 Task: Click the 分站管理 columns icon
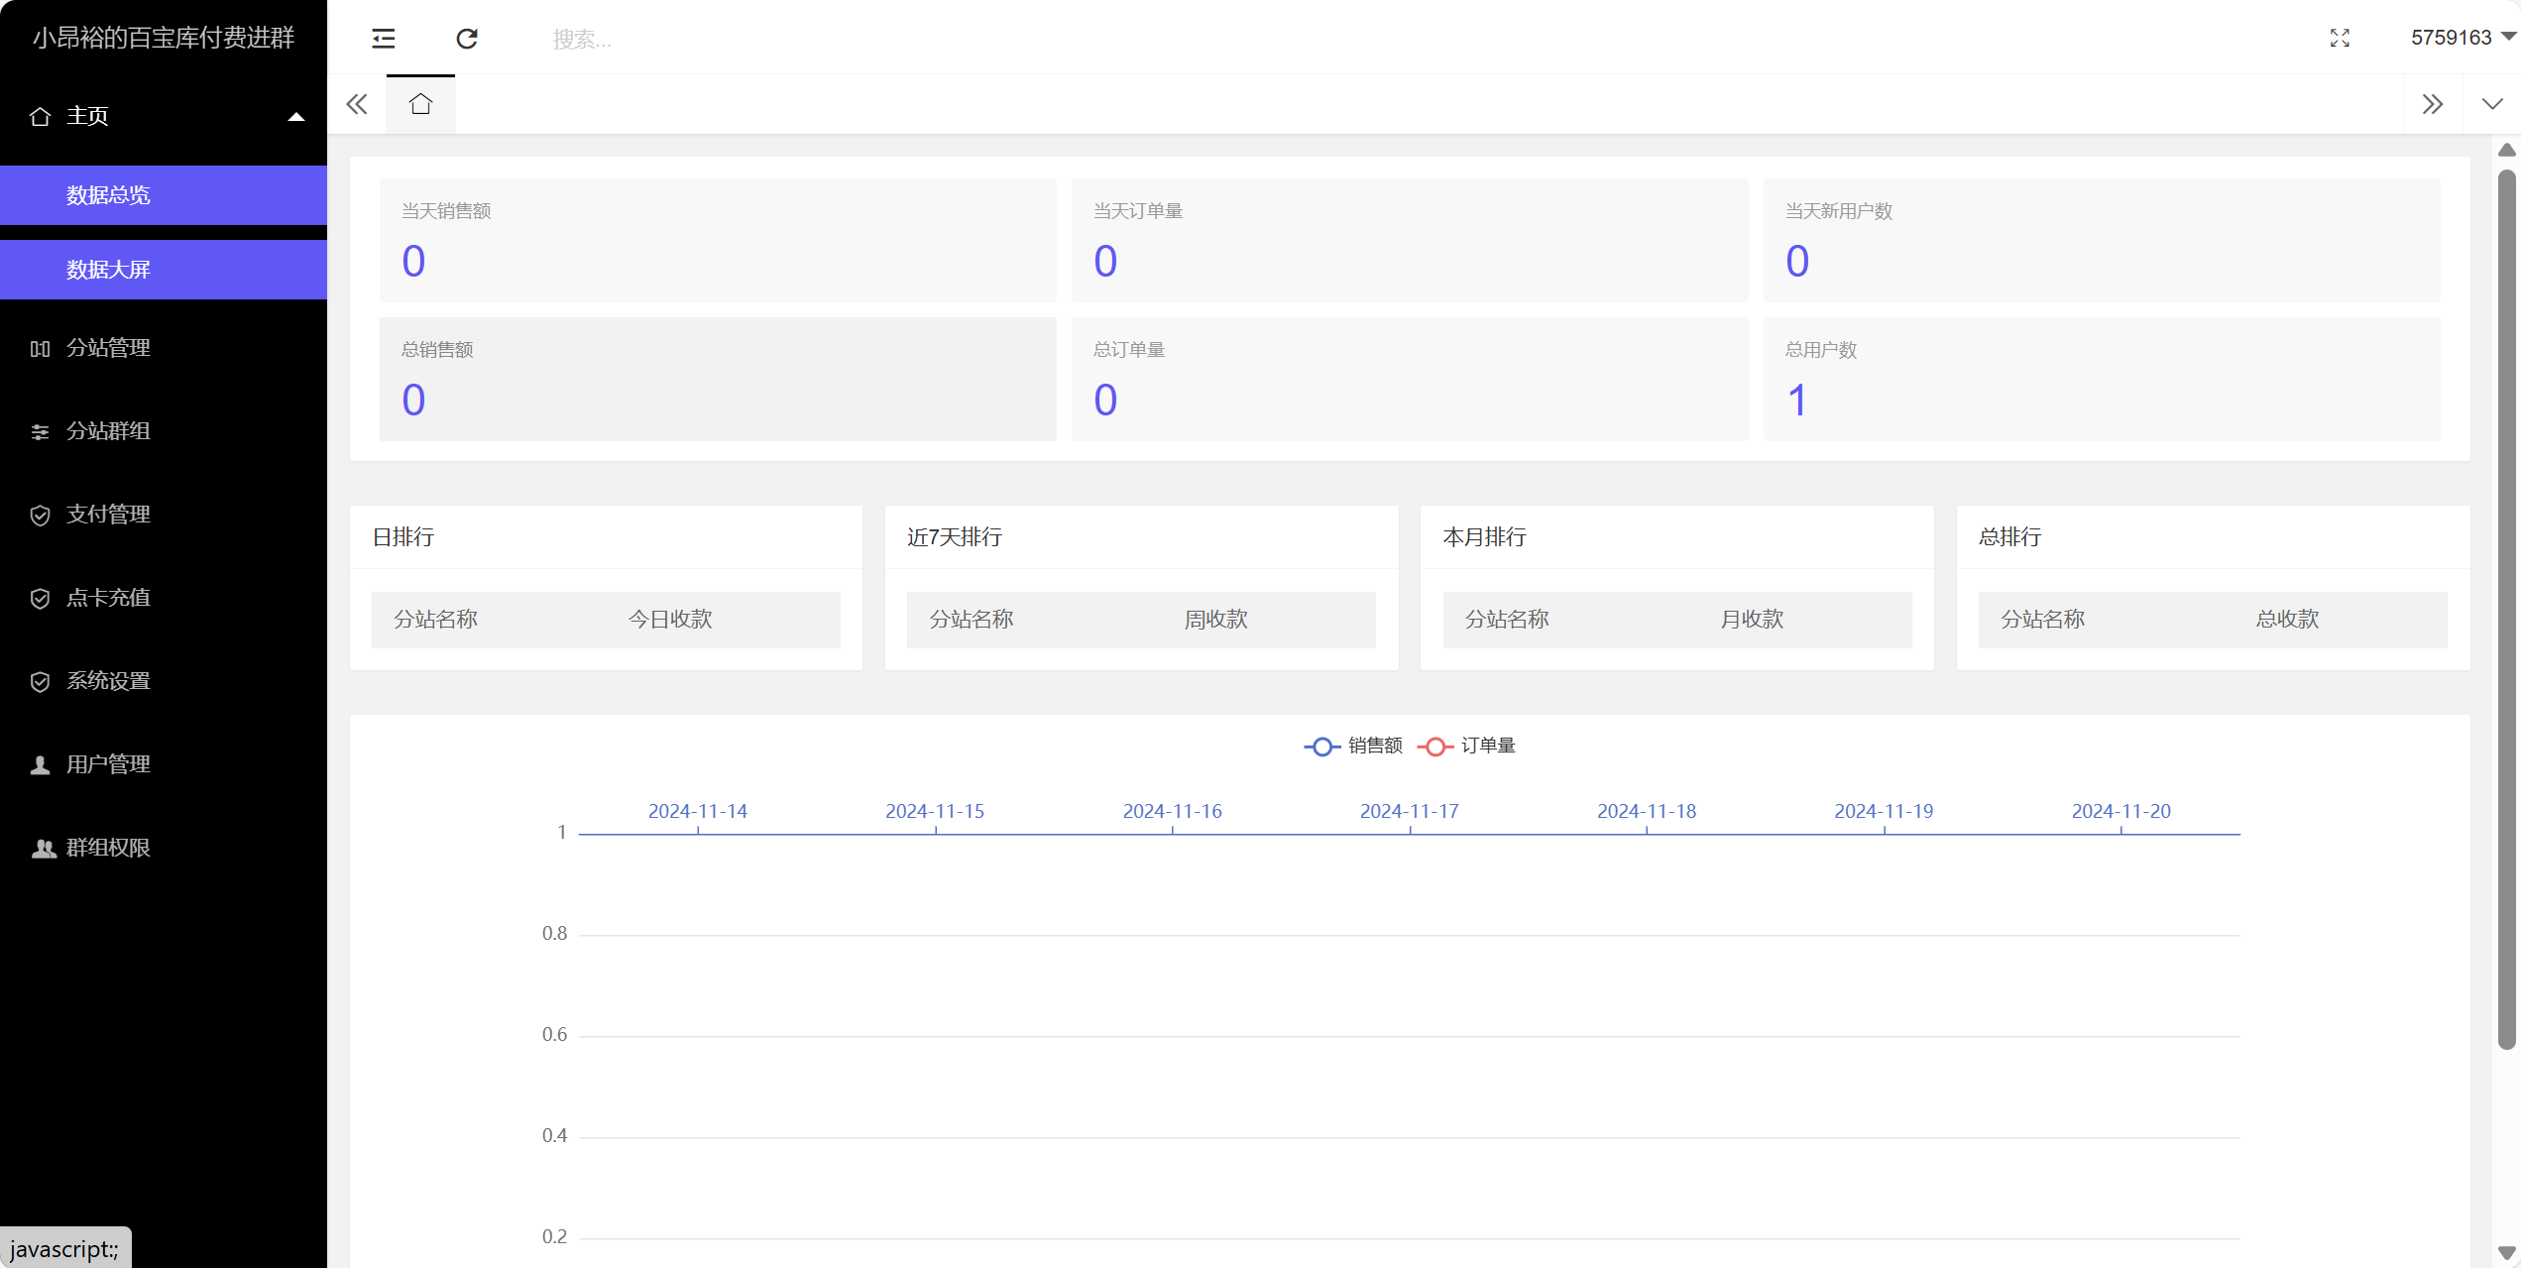40,348
